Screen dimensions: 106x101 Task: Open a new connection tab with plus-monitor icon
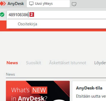point(74,4)
